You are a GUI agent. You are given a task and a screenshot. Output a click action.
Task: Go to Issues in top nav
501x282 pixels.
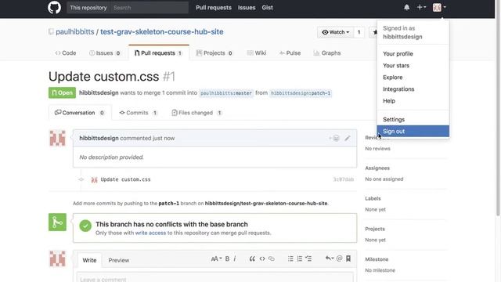(247, 8)
